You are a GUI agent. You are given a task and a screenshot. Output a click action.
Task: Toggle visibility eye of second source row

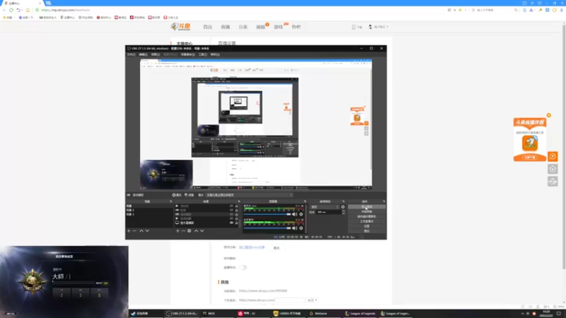pos(231,210)
